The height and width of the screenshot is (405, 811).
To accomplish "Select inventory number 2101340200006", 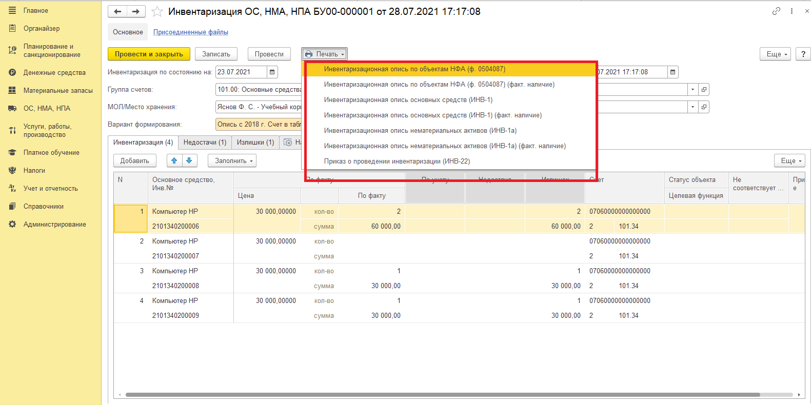I will (175, 226).
